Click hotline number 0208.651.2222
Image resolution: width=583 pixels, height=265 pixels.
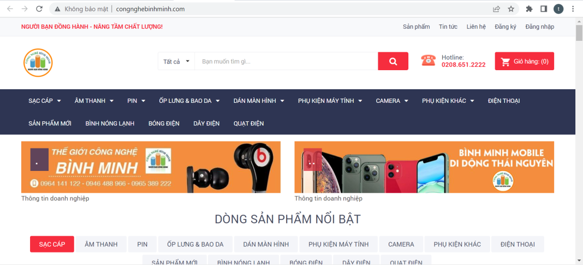pos(463,65)
